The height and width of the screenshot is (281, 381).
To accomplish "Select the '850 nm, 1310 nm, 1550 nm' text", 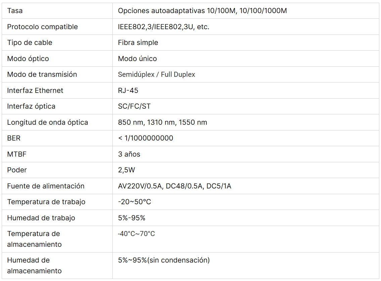I will point(162,122).
